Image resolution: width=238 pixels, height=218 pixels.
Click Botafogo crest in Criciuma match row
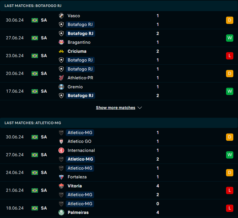[x=61, y=60]
